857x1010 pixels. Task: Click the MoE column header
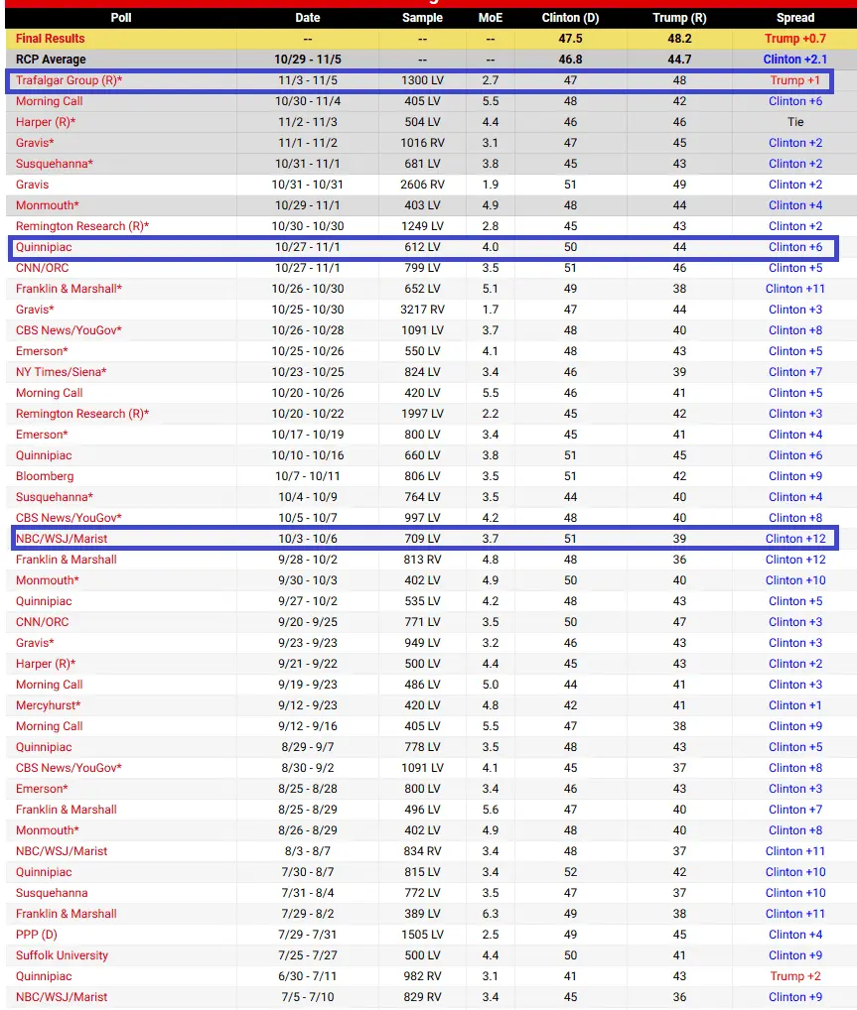coord(491,18)
